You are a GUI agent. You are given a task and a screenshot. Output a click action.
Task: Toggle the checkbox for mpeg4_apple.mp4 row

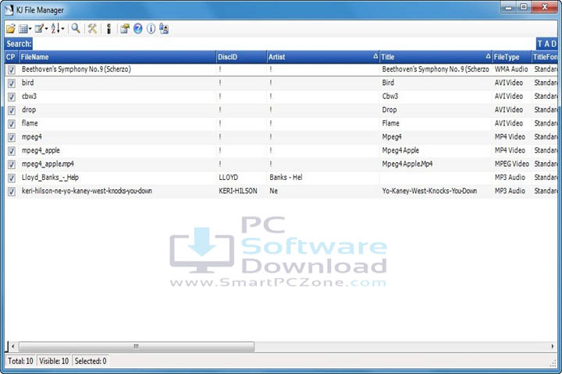pos(12,164)
